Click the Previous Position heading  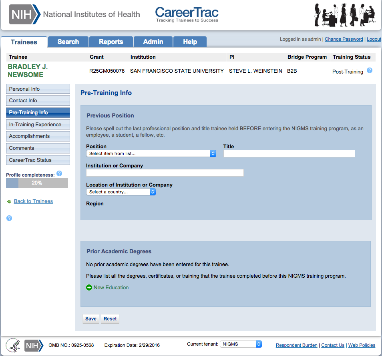[110, 115]
